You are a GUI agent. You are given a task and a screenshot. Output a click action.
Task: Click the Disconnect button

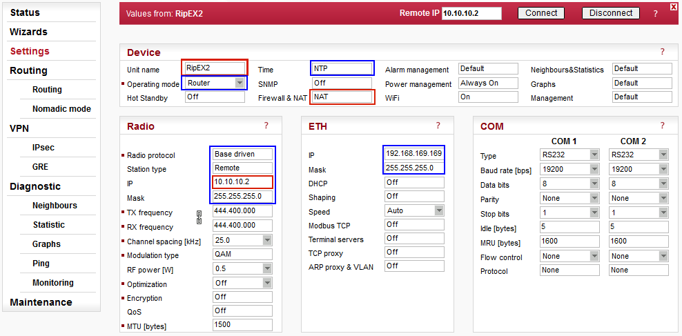(x=611, y=13)
